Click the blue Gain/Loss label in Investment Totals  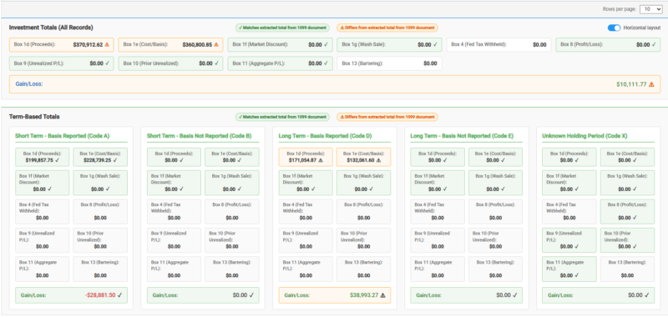pyautogui.click(x=29, y=84)
